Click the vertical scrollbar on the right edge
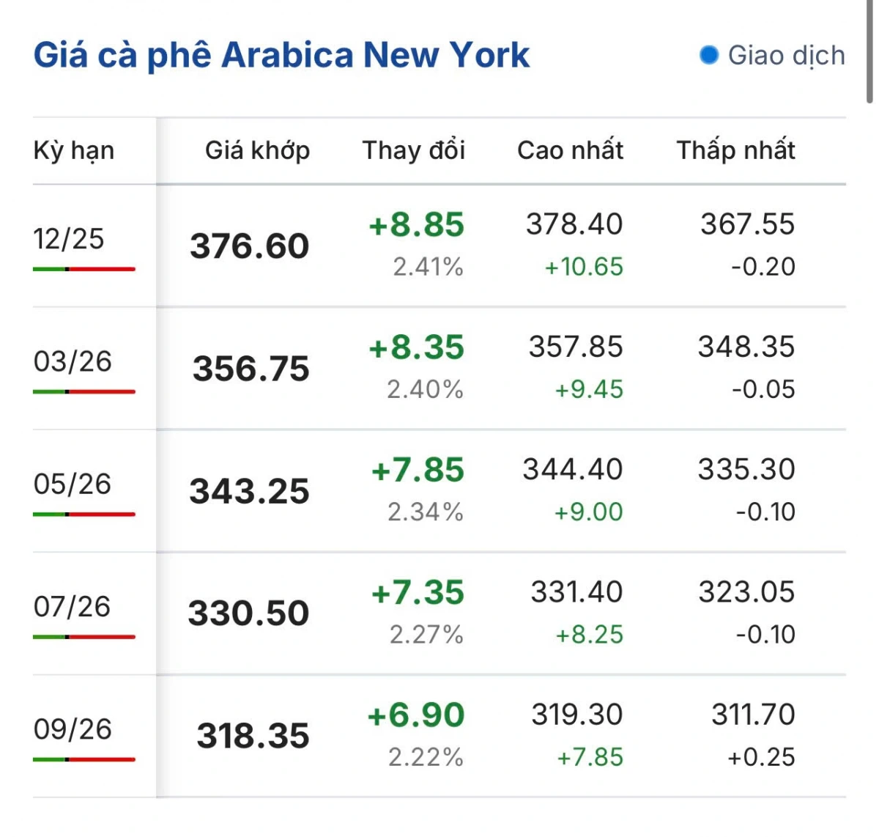 [x=869, y=51]
